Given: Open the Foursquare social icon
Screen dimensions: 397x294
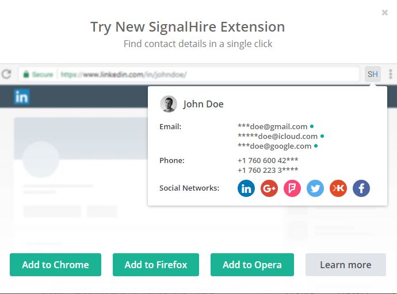Looking at the screenshot, I should click(x=292, y=188).
